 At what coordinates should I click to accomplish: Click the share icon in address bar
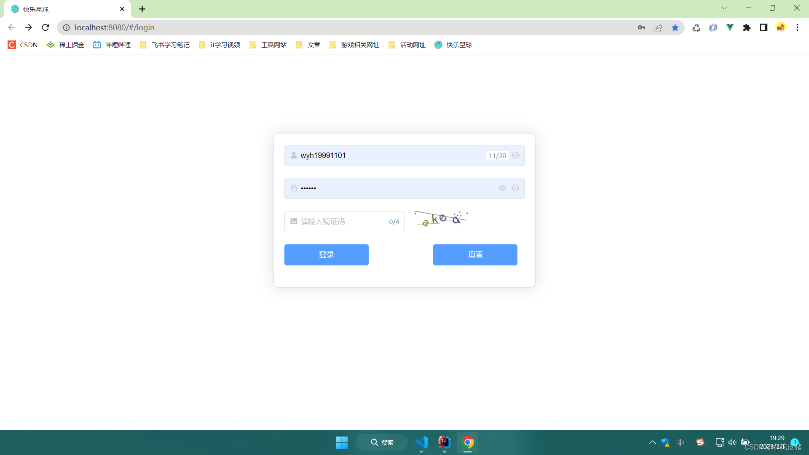[x=658, y=27]
